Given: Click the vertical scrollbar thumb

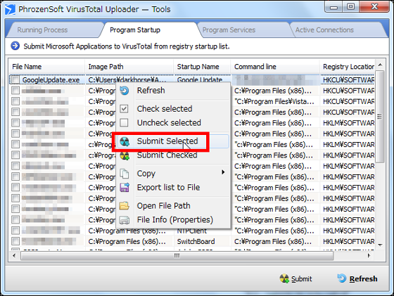Looking at the screenshot, I should coord(380,117).
